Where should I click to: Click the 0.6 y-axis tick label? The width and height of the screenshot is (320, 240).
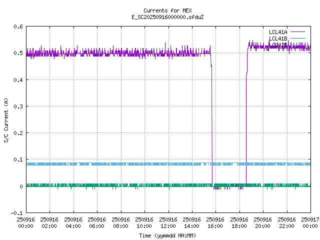coord(17,26)
